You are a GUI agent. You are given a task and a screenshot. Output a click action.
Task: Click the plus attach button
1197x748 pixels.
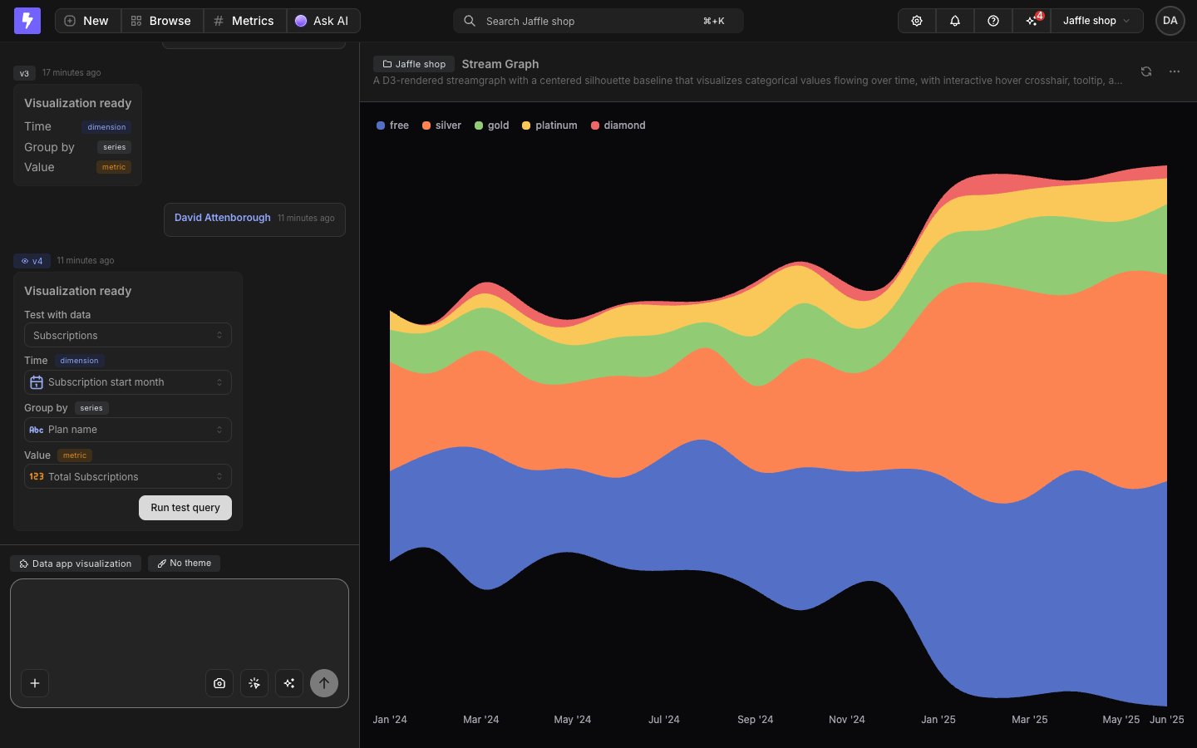(35, 683)
